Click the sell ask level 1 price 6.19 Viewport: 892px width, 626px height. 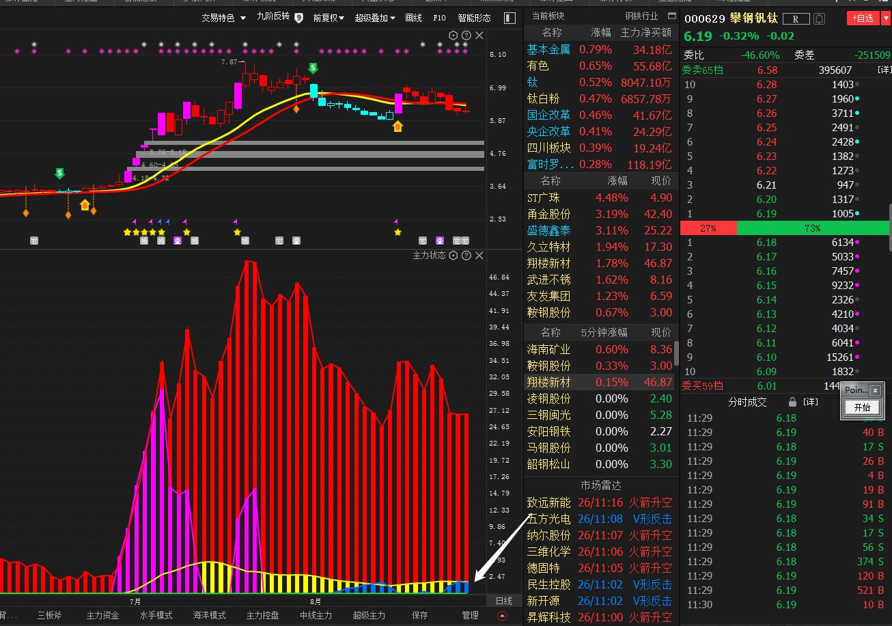[766, 214]
